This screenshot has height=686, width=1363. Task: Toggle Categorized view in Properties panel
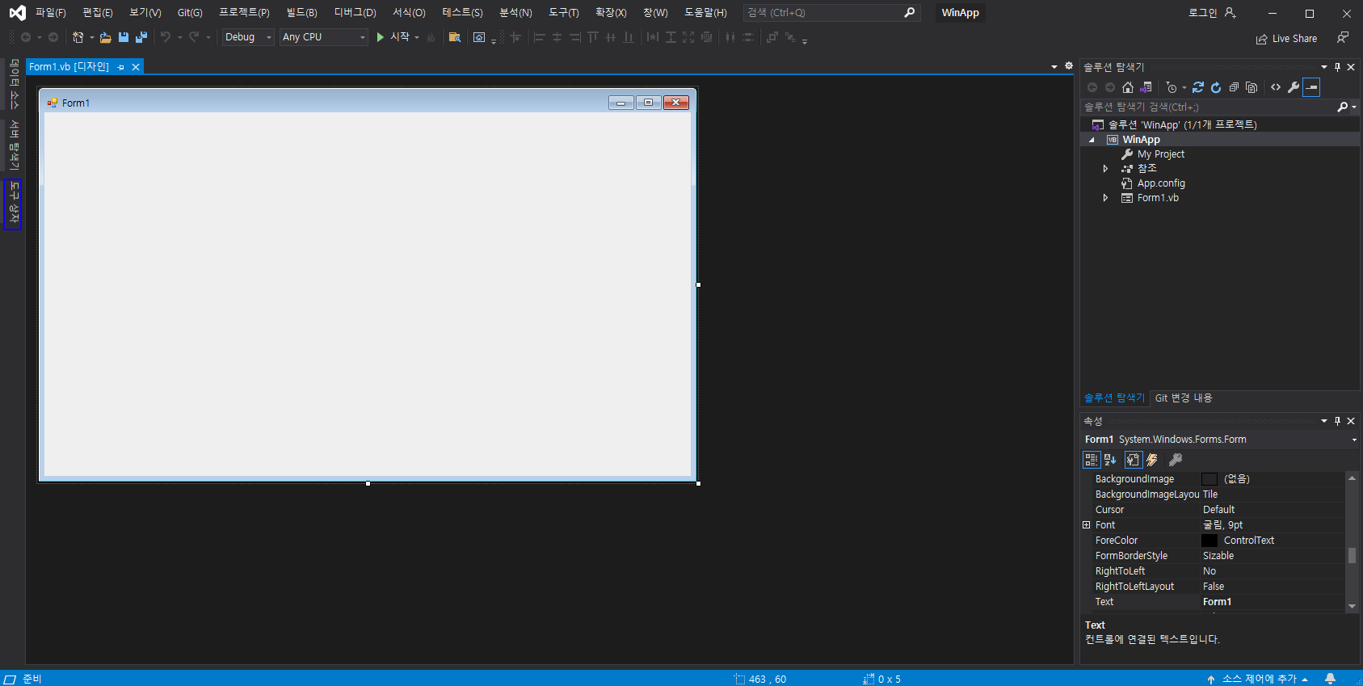click(1092, 460)
